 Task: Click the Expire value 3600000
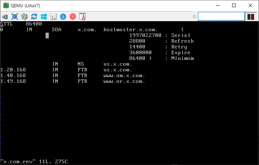point(140,52)
